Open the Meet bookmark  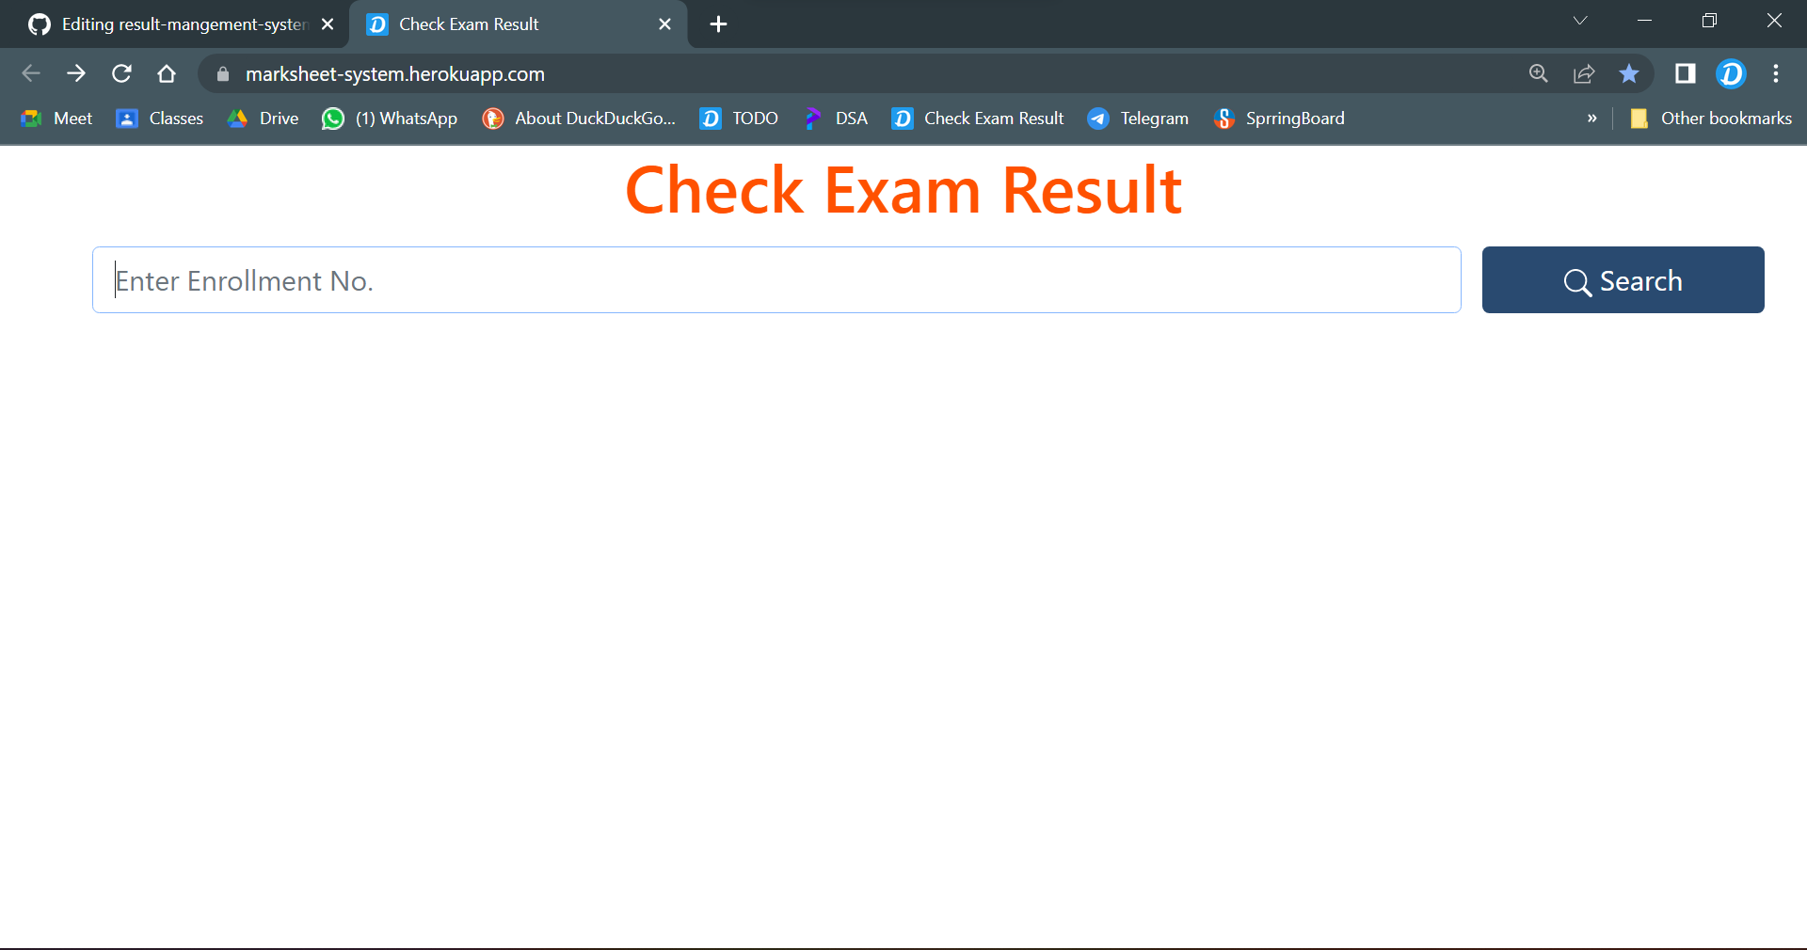56,119
